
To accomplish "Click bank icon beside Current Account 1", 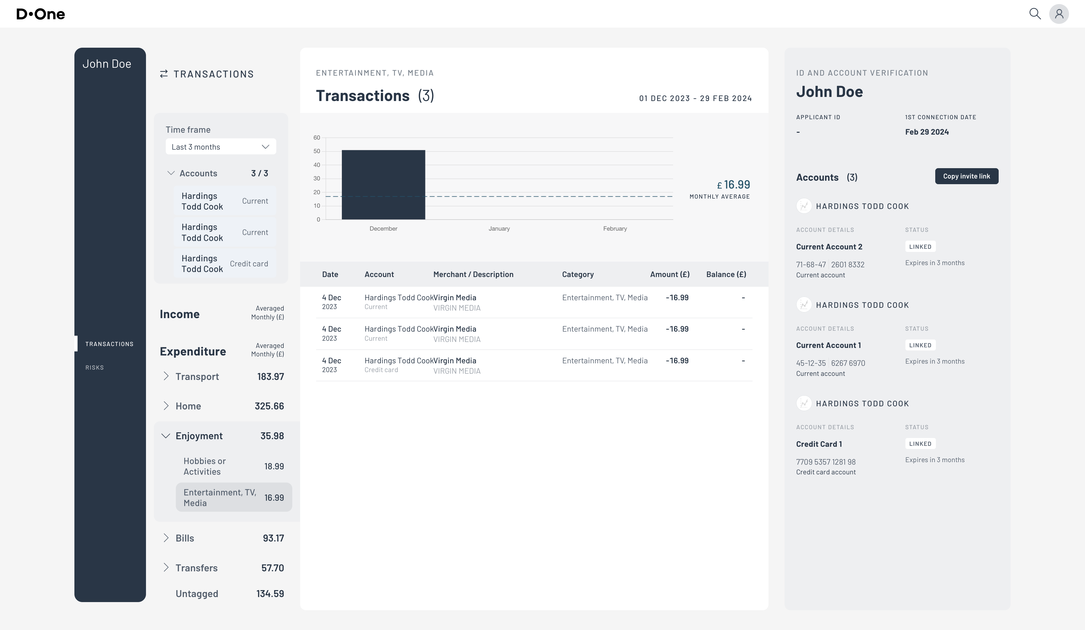I will coord(803,305).
